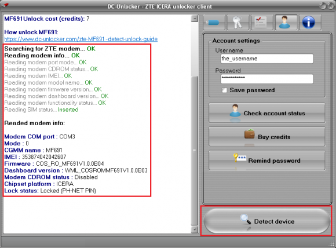Image resolution: width=336 pixels, height=248 pixels.
Task: Open the account user tab
Action: 286,23
